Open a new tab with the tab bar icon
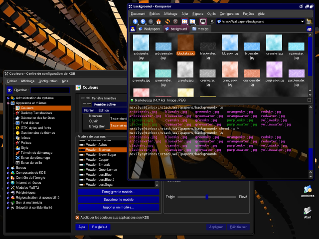Image resolution: width=319 pixels, height=239 pixels. [133, 29]
